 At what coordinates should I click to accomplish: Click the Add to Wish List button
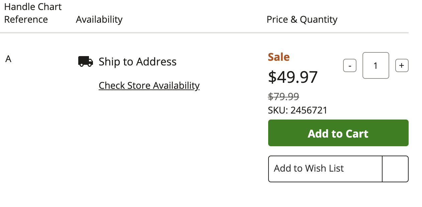pyautogui.click(x=325, y=169)
